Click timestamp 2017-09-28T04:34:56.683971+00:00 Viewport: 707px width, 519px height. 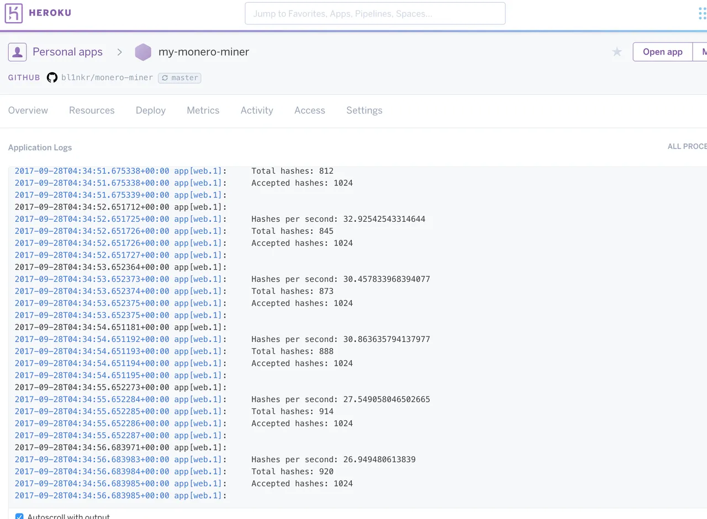pyautogui.click(x=92, y=447)
